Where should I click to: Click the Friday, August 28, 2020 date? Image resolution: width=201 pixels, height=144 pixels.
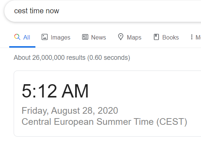70,111
